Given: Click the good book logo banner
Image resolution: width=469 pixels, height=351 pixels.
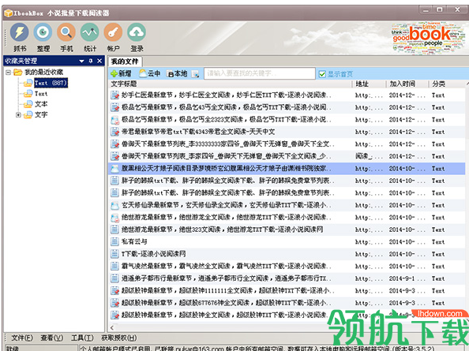Looking at the screenshot, I should 430,38.
